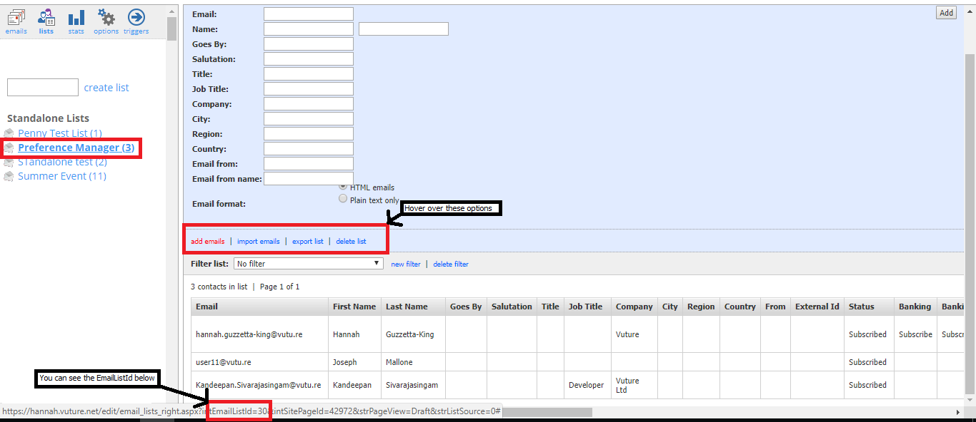
Task: Open the options gears icon
Action: click(106, 17)
